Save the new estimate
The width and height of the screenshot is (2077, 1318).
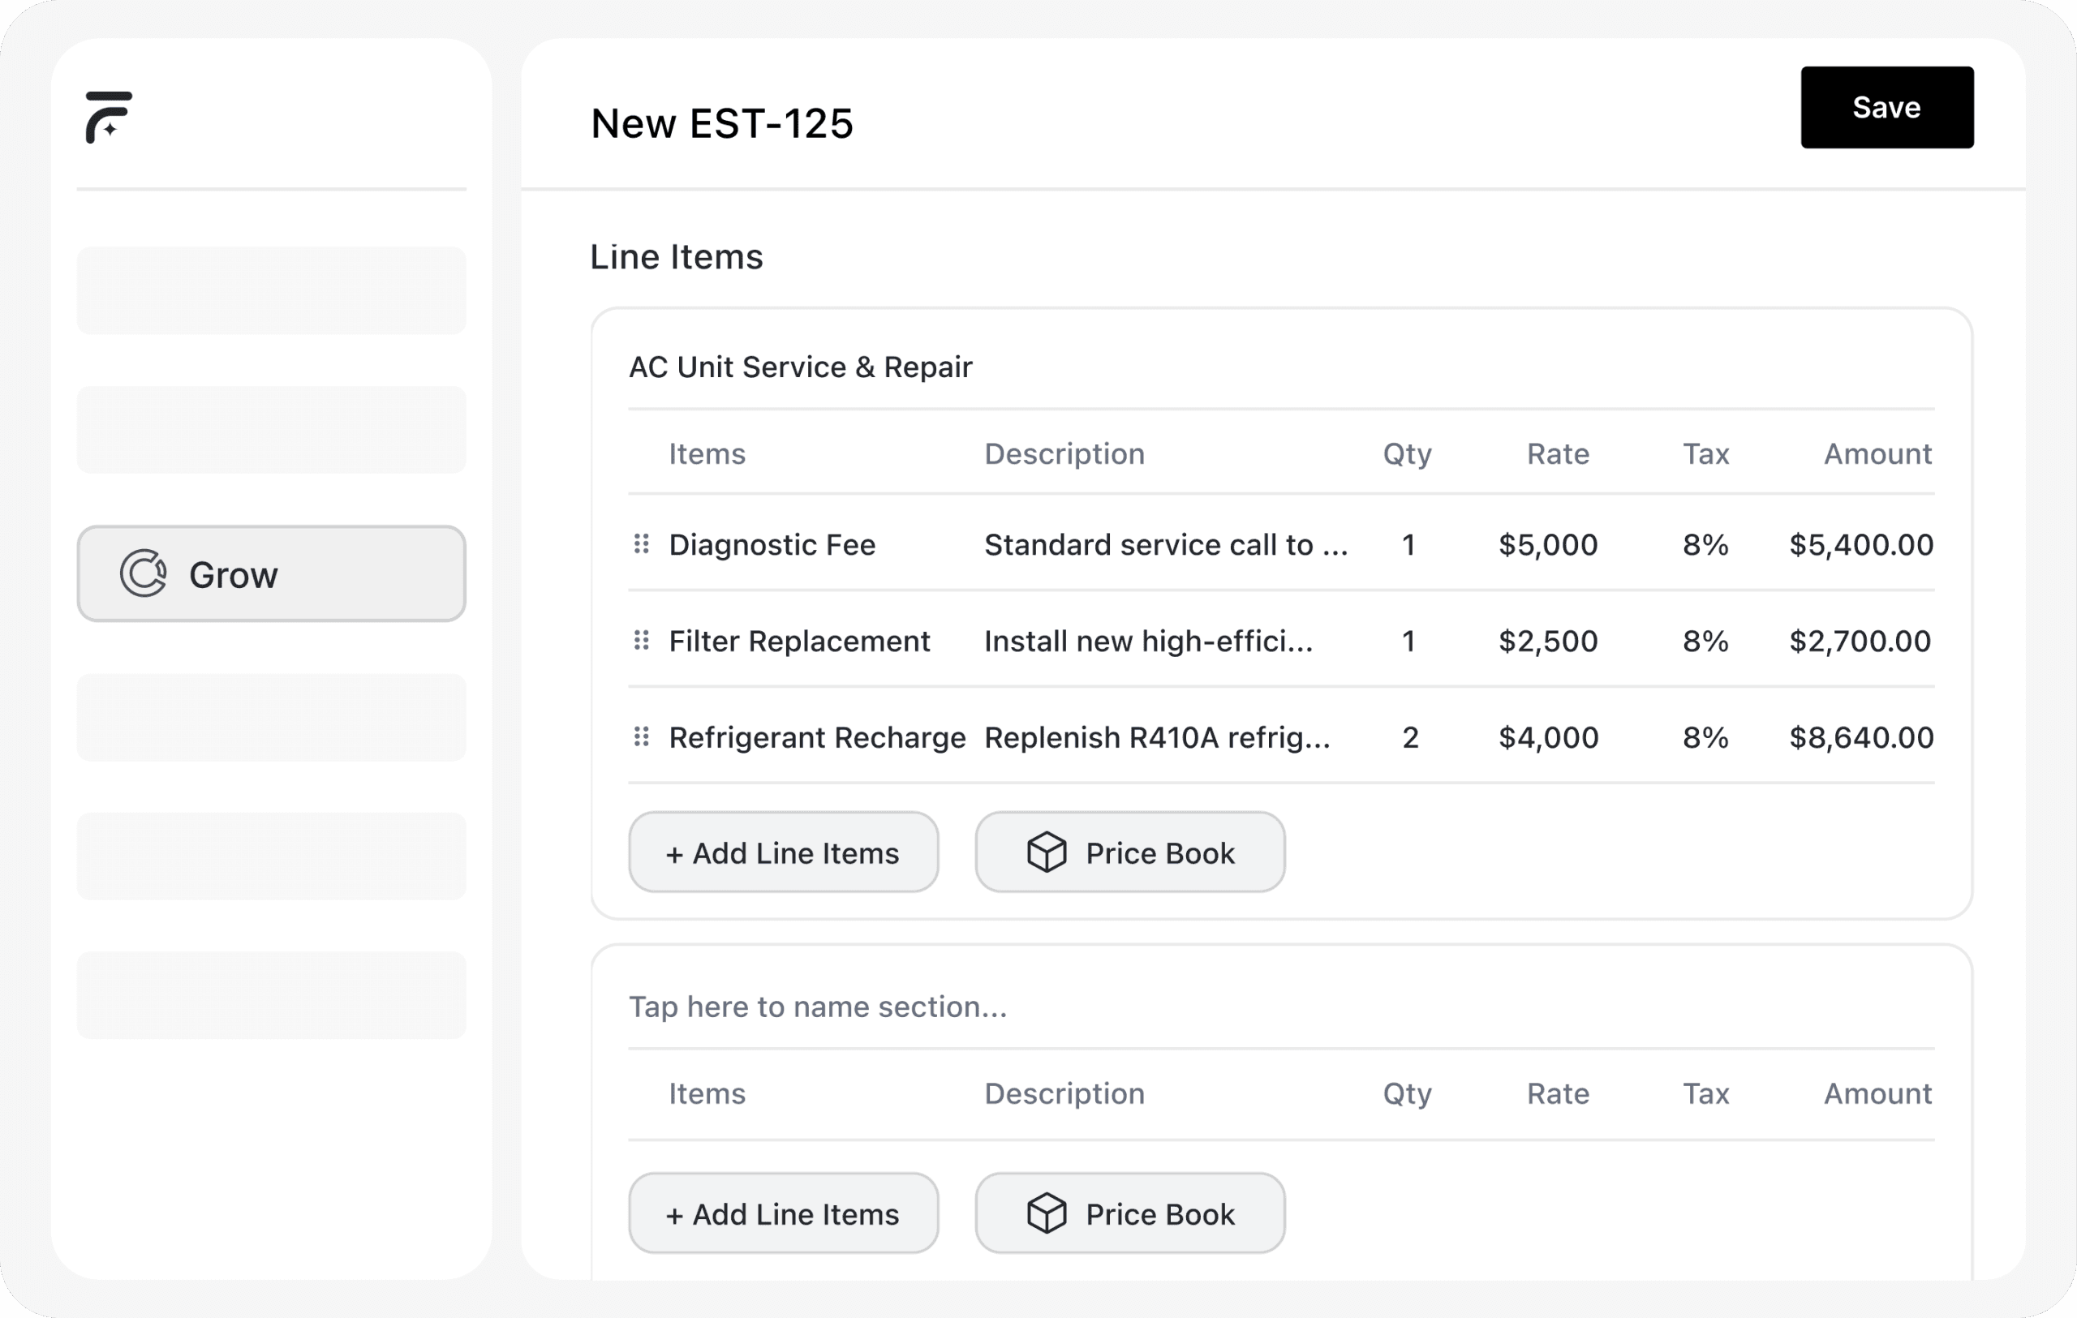point(1886,108)
